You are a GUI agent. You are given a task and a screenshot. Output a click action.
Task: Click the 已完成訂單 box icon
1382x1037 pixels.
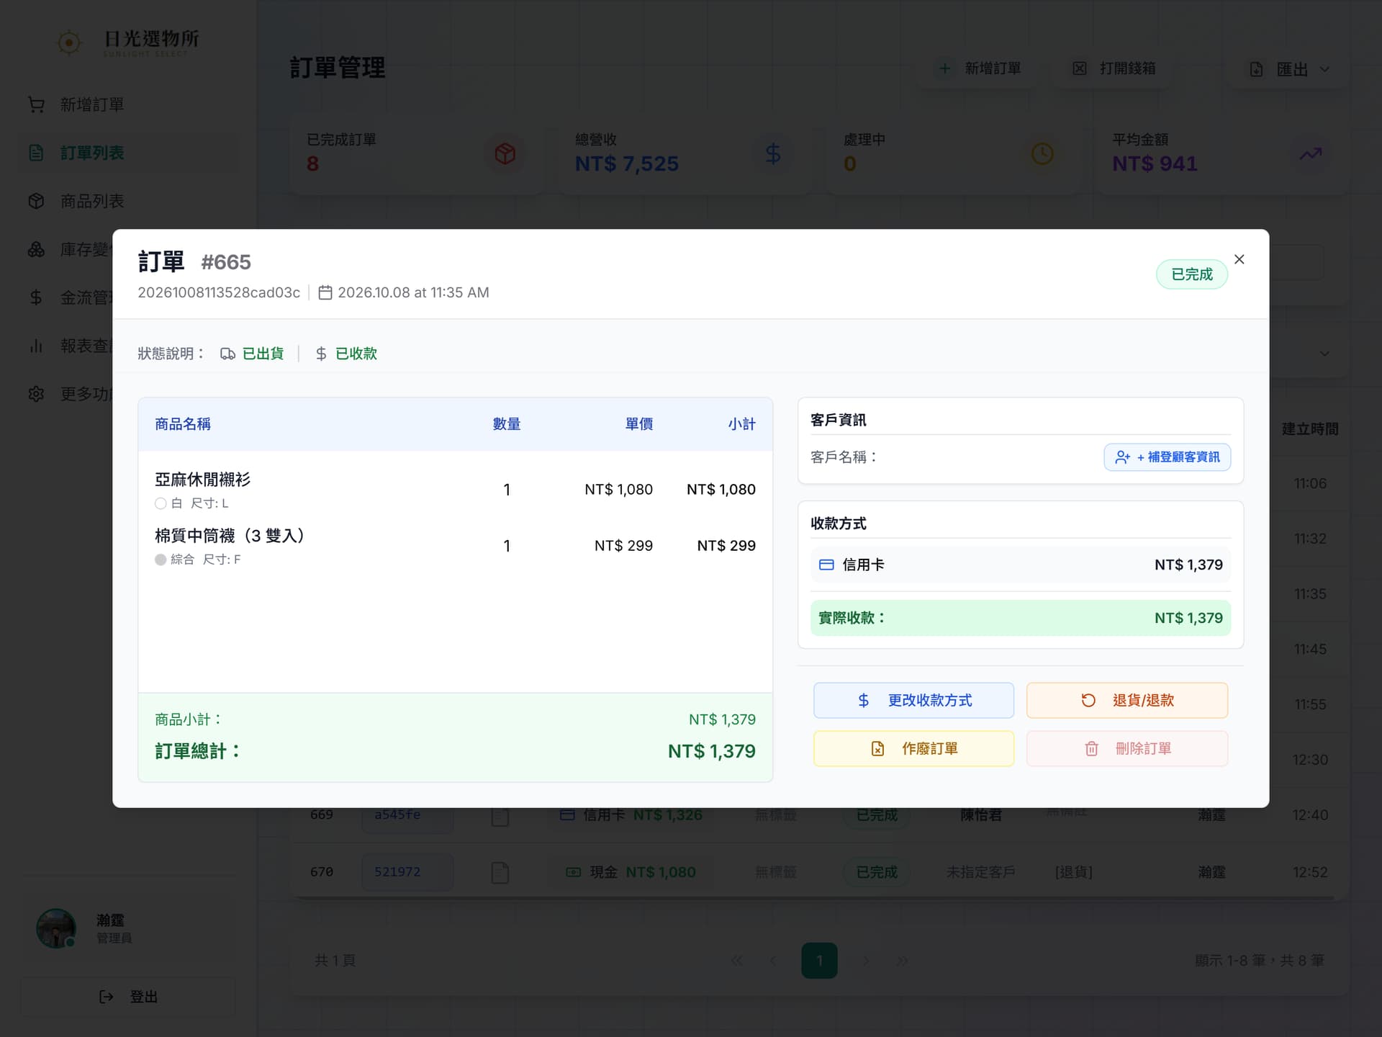[x=505, y=153]
